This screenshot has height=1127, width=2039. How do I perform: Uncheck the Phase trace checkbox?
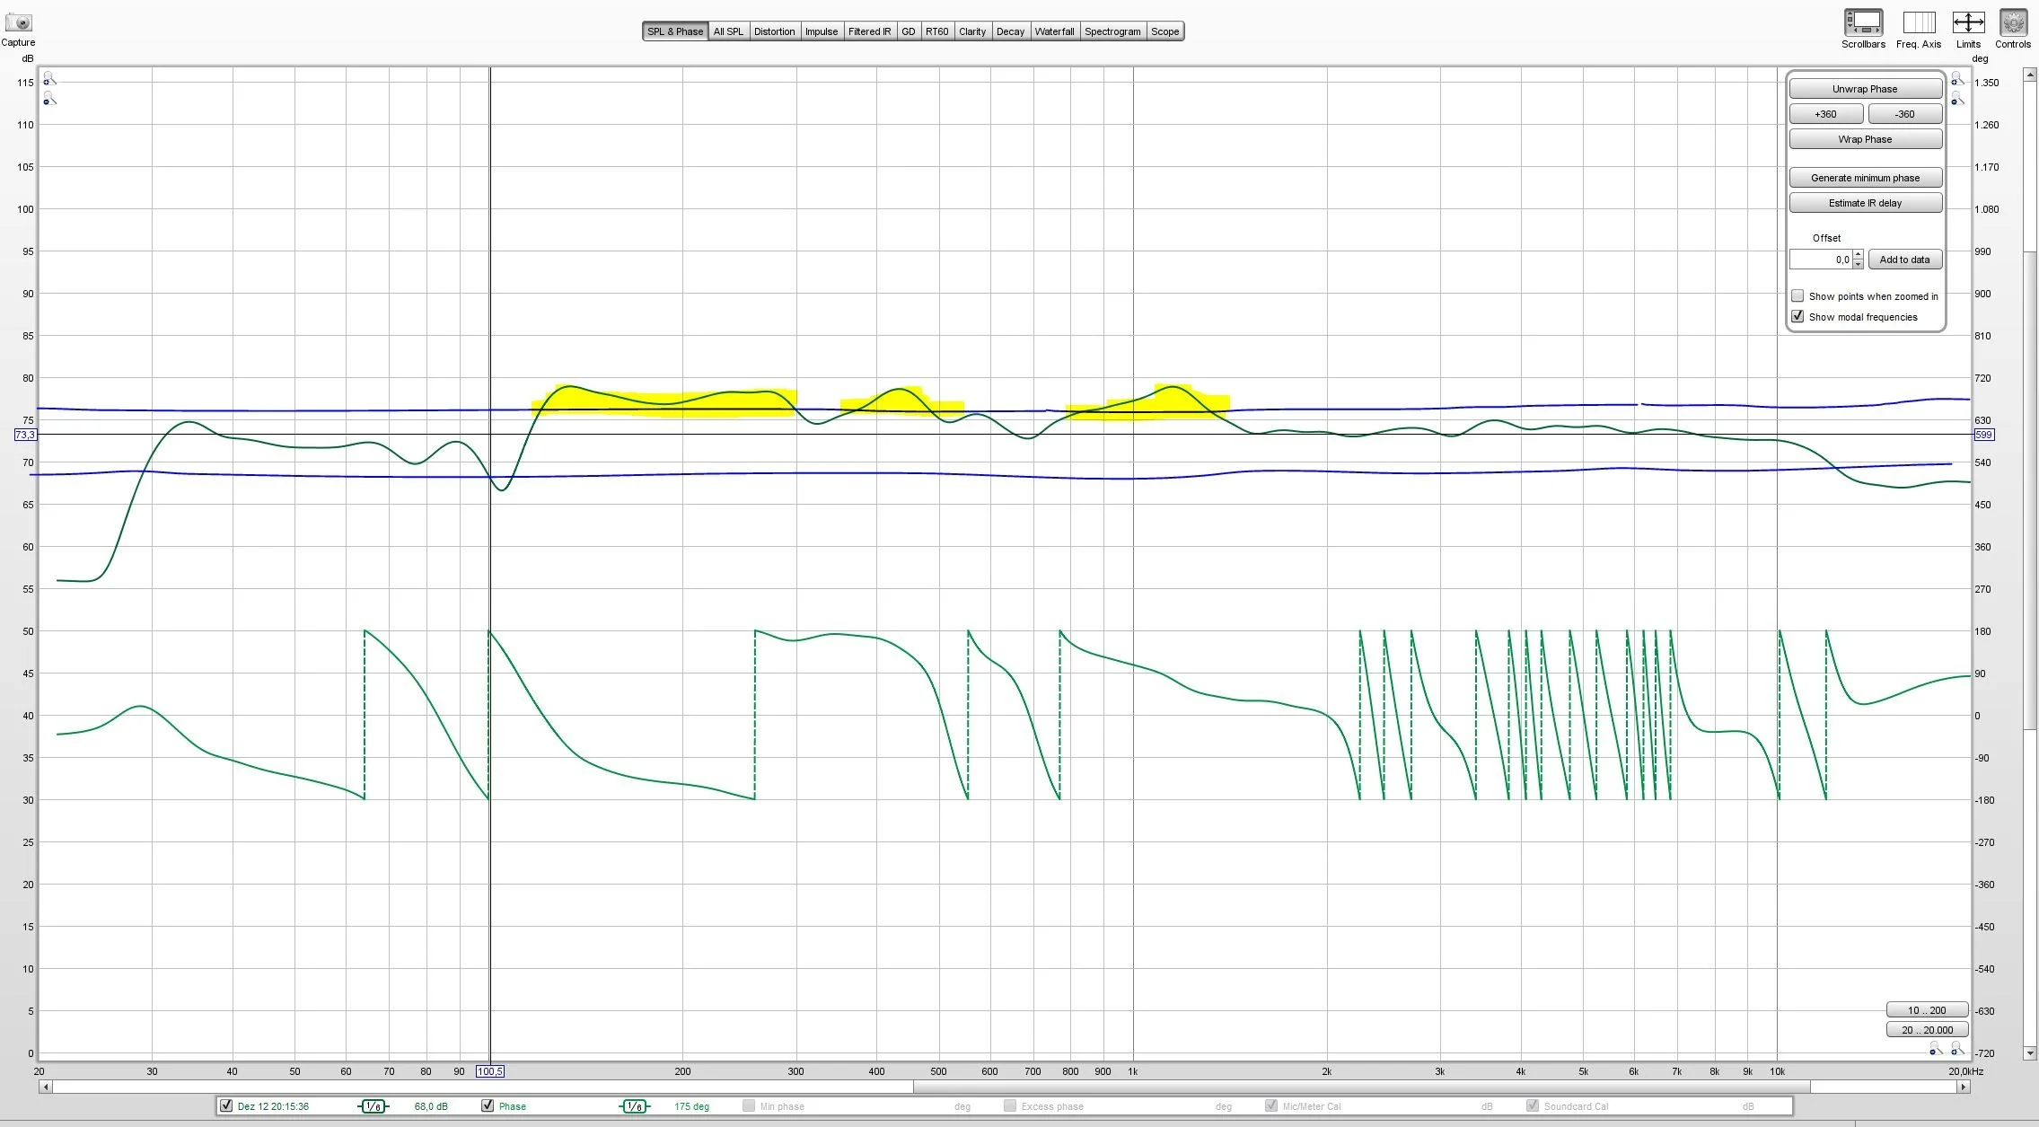click(488, 1105)
